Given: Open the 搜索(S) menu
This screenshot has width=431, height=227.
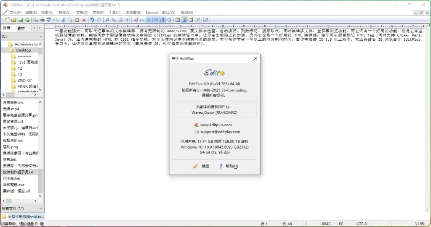Looking at the screenshot, I should [64, 13].
